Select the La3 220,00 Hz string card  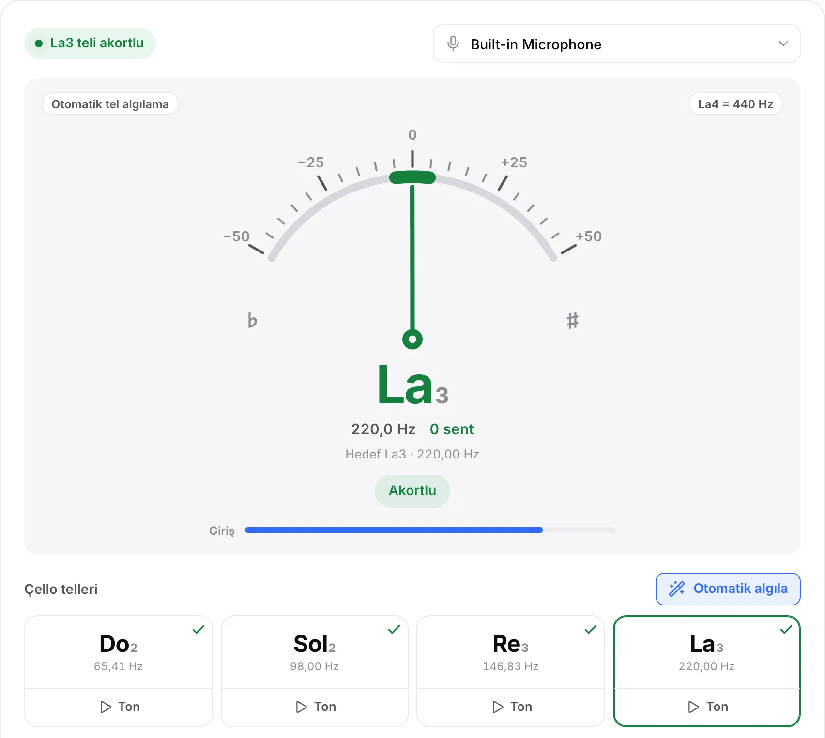(x=707, y=652)
